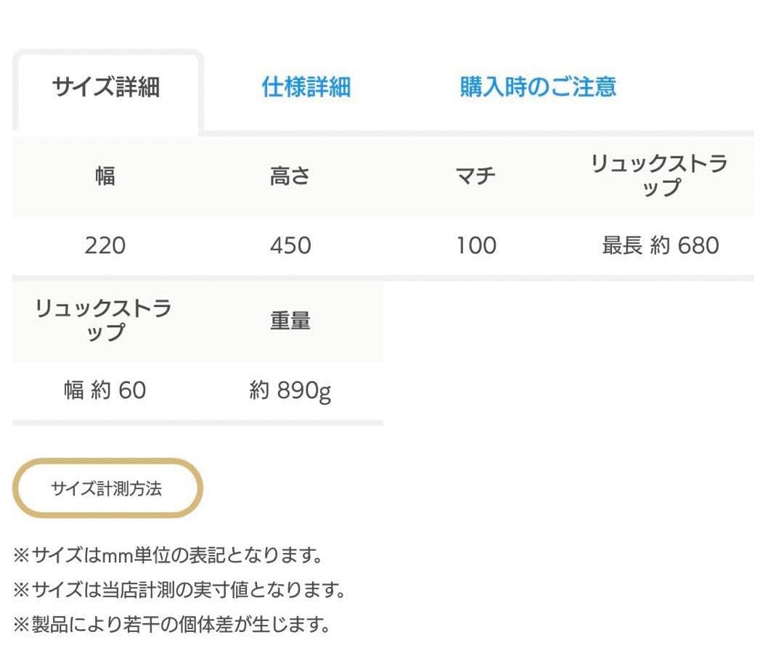Screen dimensions: 784x653
Task: Select the weight value 約 890g
Action: coord(289,390)
